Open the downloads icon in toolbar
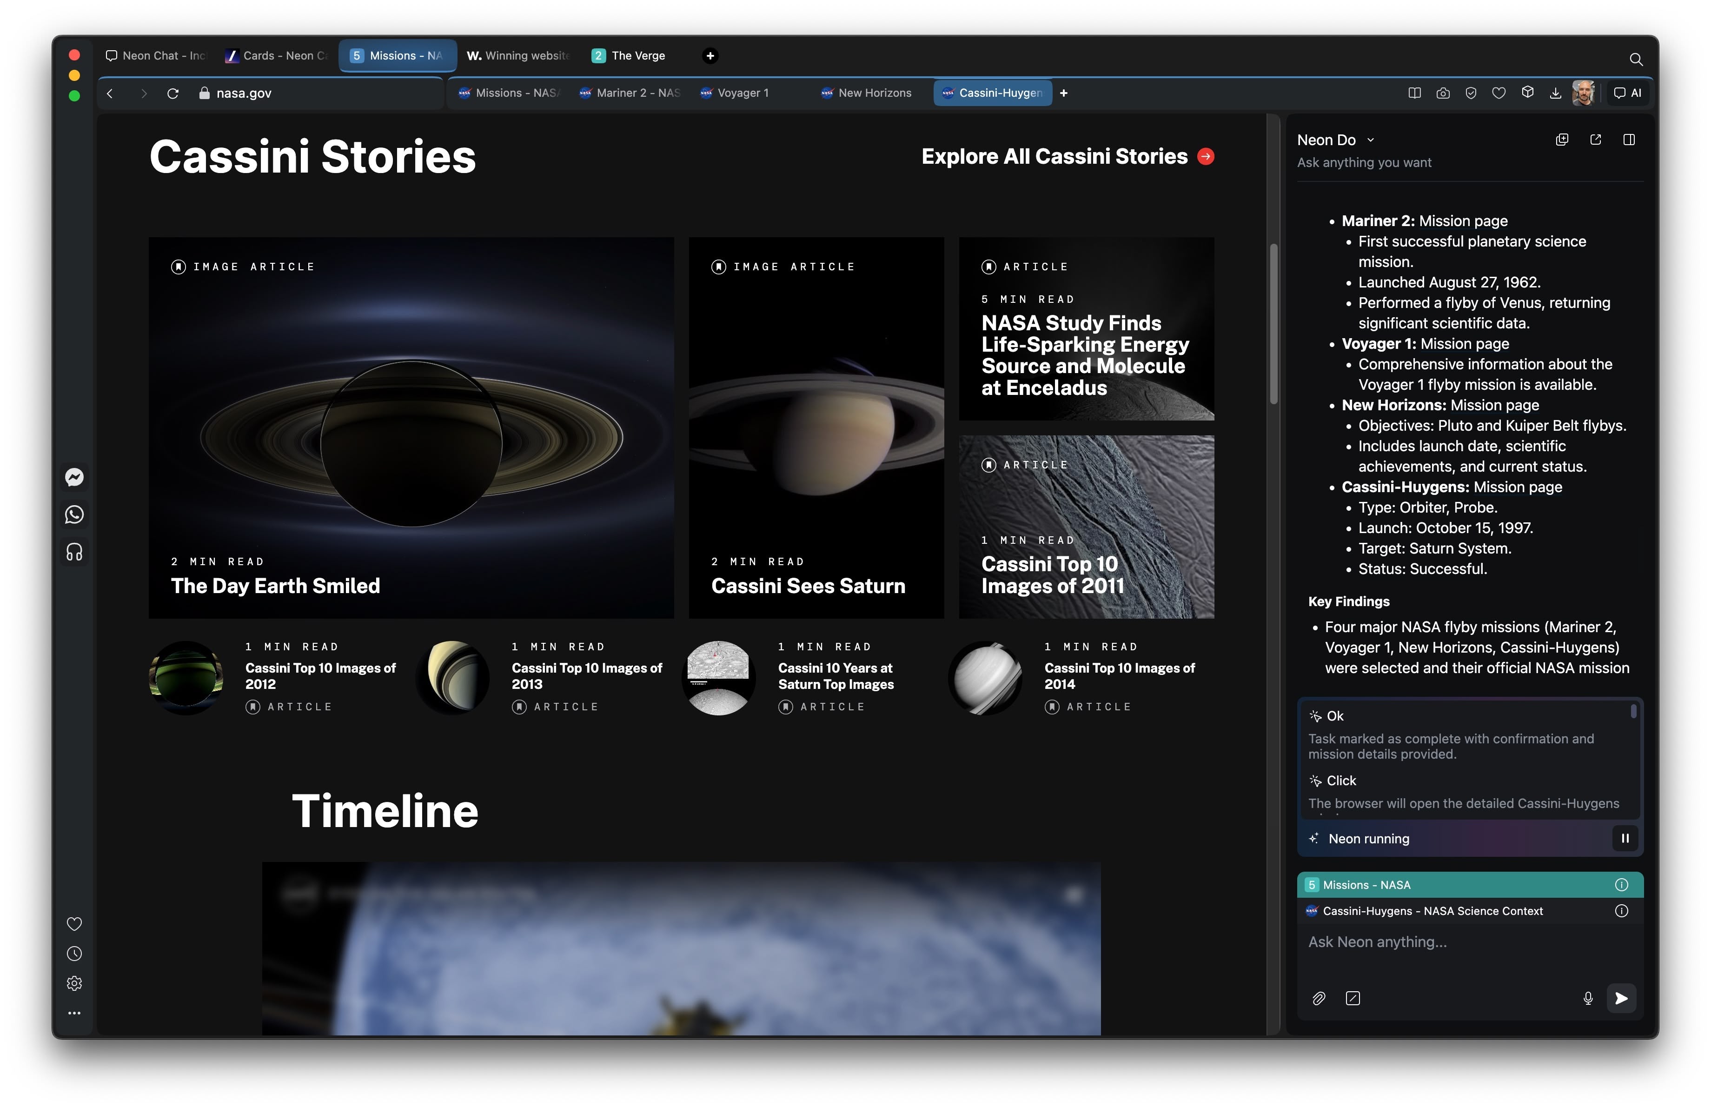The width and height of the screenshot is (1711, 1108). click(1555, 93)
